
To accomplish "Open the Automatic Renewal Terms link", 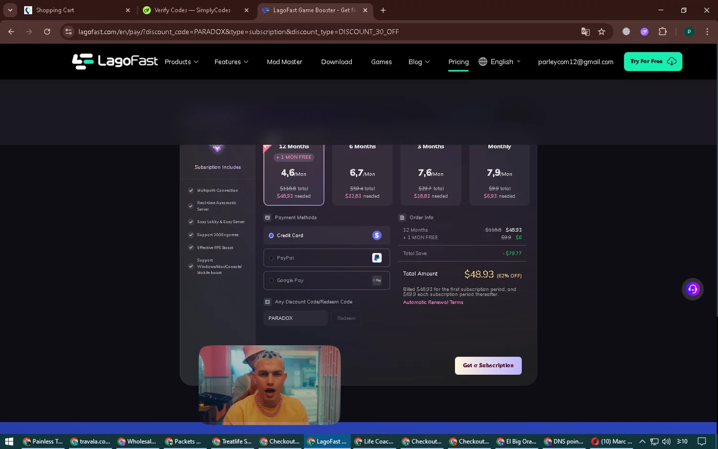I will pyautogui.click(x=433, y=303).
